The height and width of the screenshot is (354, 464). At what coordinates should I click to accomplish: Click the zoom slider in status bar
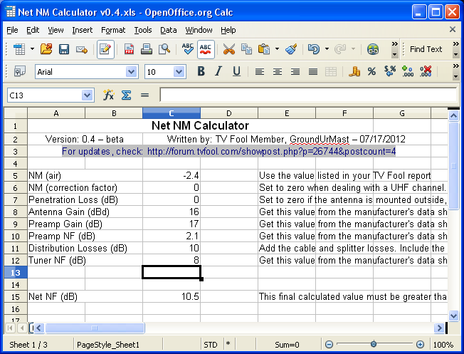click(x=374, y=344)
